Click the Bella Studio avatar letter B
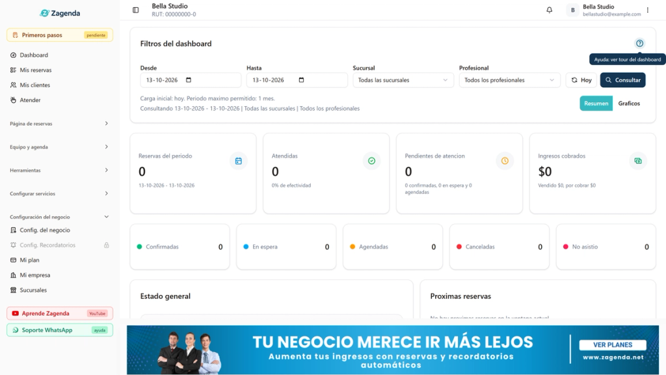 pos(572,10)
